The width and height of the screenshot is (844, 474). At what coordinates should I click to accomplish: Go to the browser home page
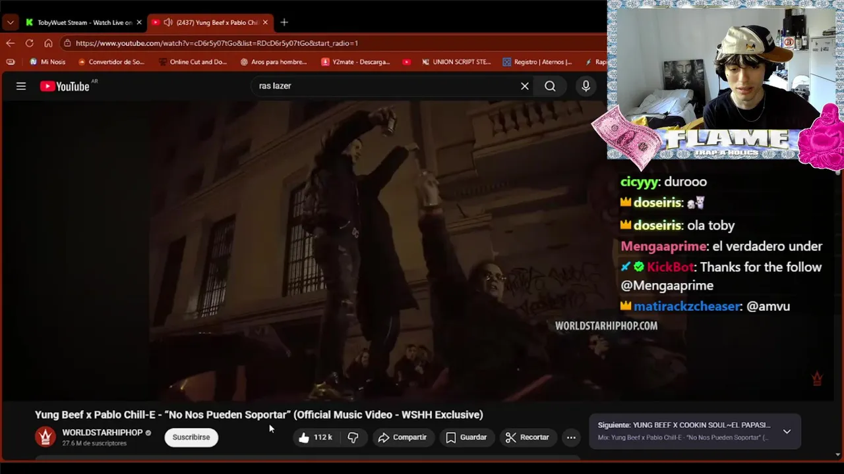(x=48, y=43)
